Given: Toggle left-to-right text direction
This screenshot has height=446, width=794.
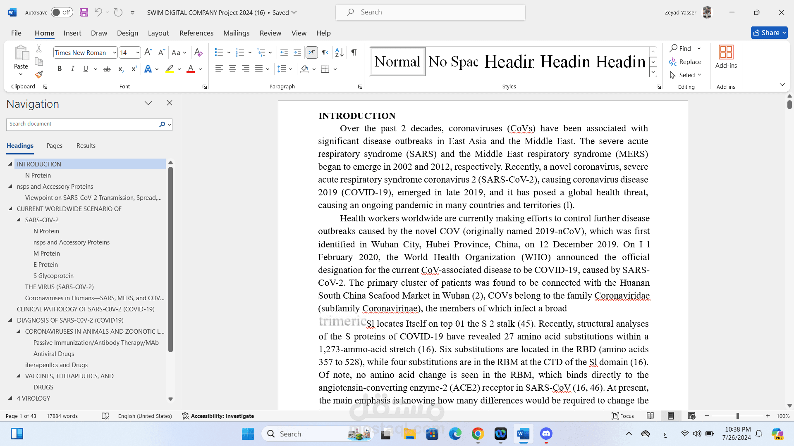Looking at the screenshot, I should point(312,52).
